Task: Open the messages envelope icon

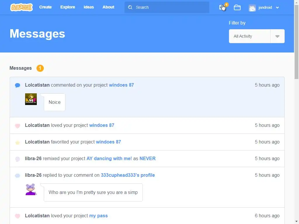Action: pyautogui.click(x=222, y=7)
